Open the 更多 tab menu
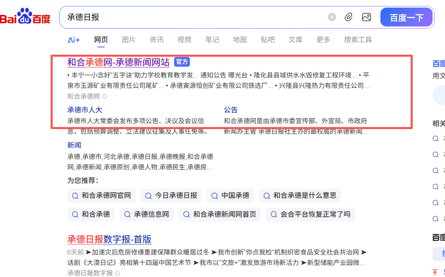The image size is (445, 277). (323, 40)
